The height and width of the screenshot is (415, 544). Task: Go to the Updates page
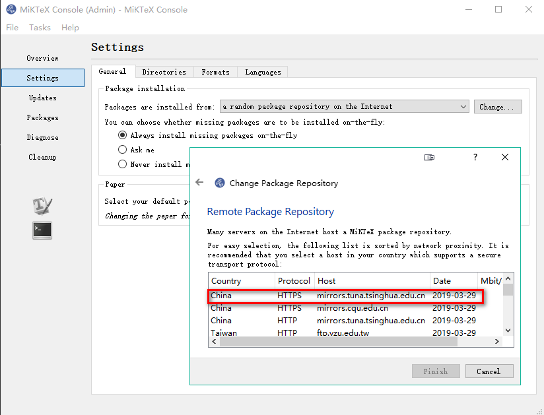tap(43, 98)
